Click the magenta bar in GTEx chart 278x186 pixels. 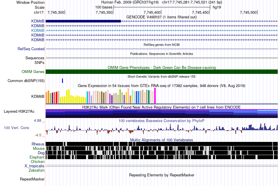tap(155, 96)
